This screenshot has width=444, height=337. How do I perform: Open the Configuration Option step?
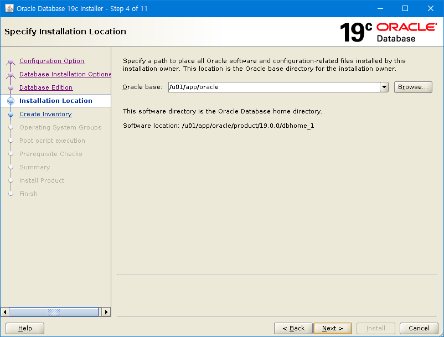tap(51, 61)
